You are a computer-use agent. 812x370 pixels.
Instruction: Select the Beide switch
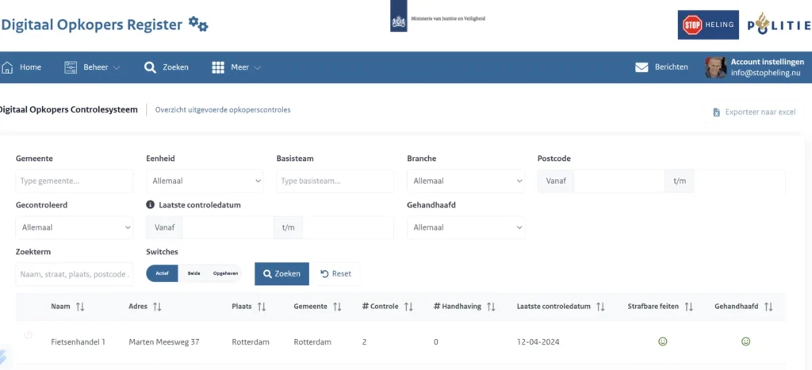[193, 273]
